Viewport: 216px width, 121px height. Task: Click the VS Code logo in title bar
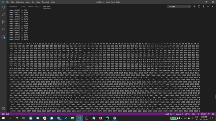point(2,2)
